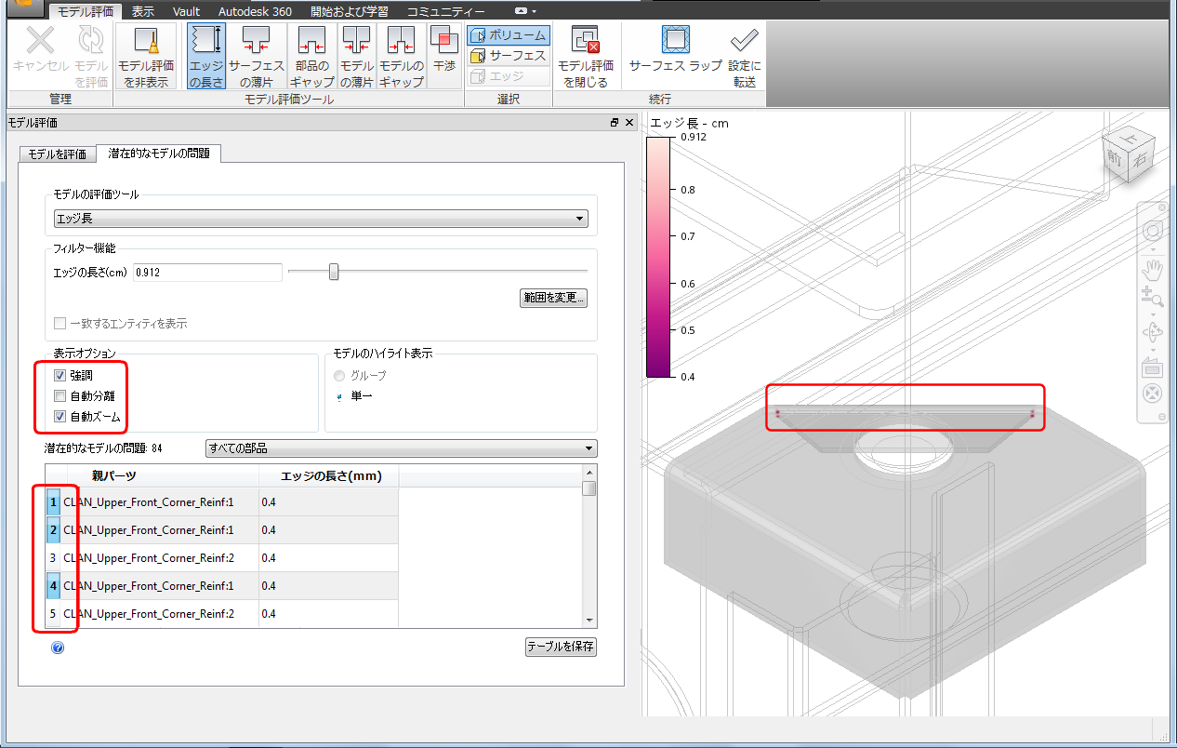Click the テーブルを保存 button

point(561,646)
